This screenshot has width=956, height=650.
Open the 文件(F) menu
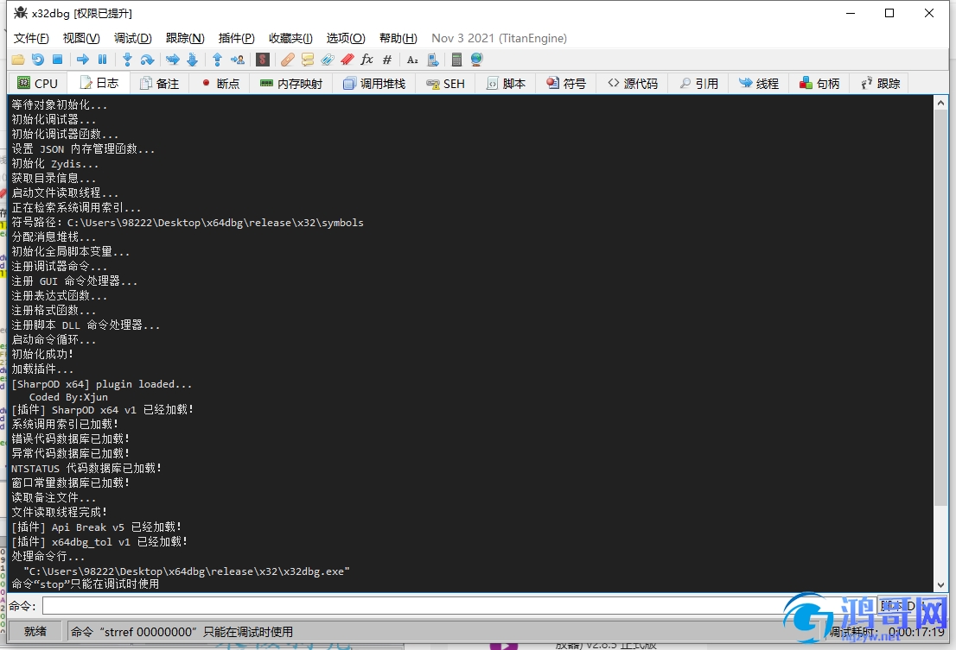click(31, 38)
